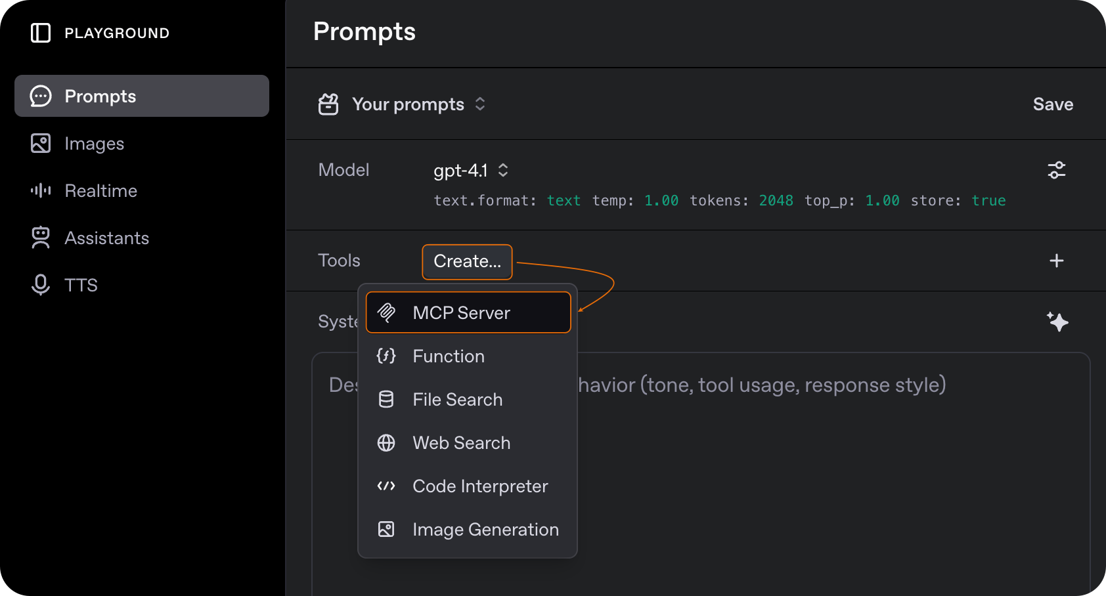Click the Tools label

339,261
